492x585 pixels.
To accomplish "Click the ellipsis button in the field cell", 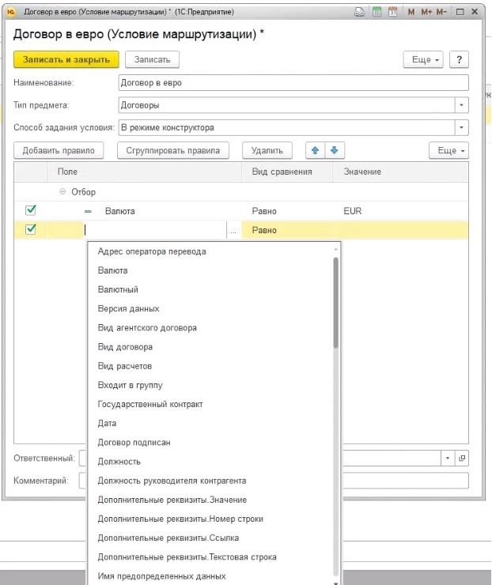I will 233,230.
